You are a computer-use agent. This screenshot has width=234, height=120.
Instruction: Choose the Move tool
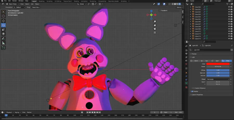tap(3, 21)
